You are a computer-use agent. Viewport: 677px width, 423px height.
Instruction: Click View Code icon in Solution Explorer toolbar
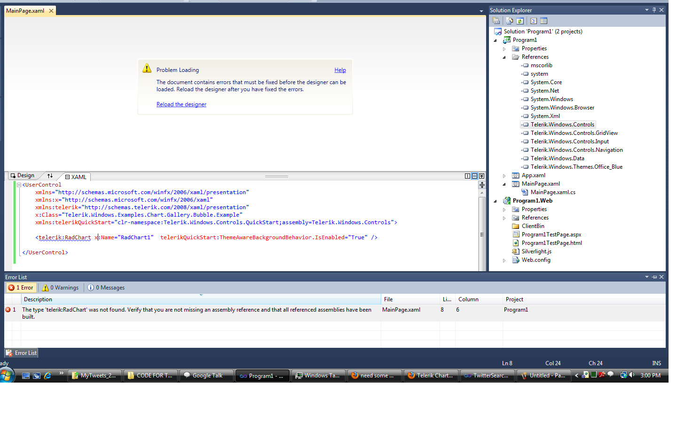pyautogui.click(x=534, y=21)
